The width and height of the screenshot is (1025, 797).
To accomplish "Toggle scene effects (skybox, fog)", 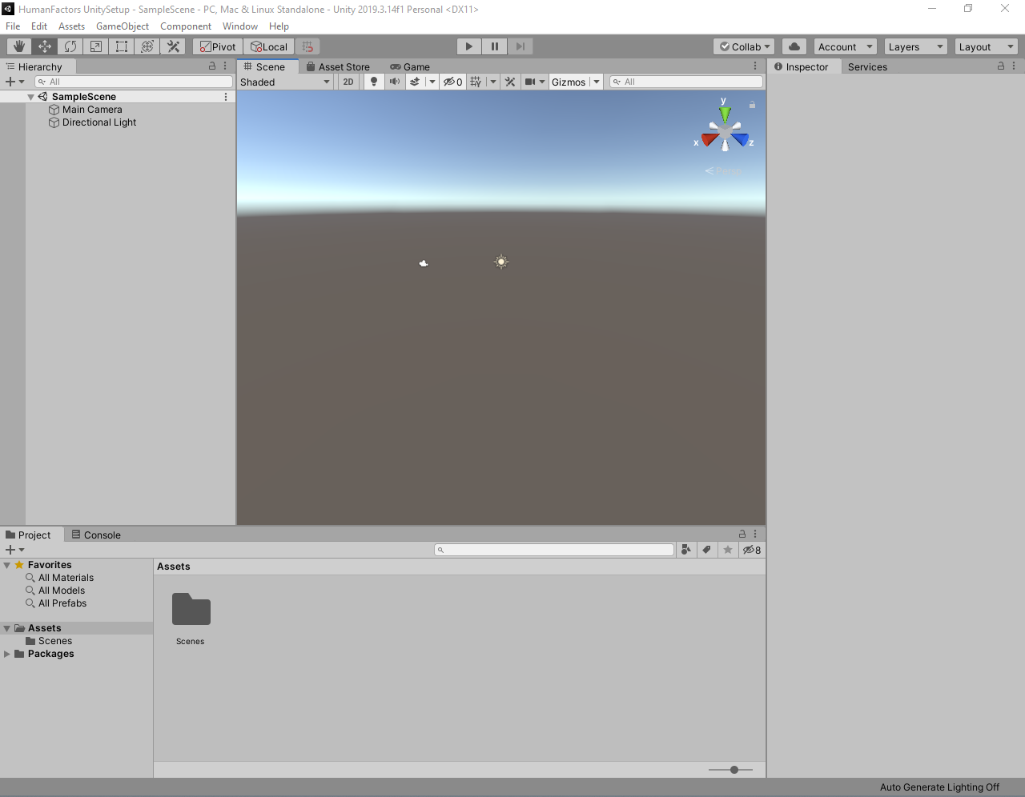I will (415, 82).
